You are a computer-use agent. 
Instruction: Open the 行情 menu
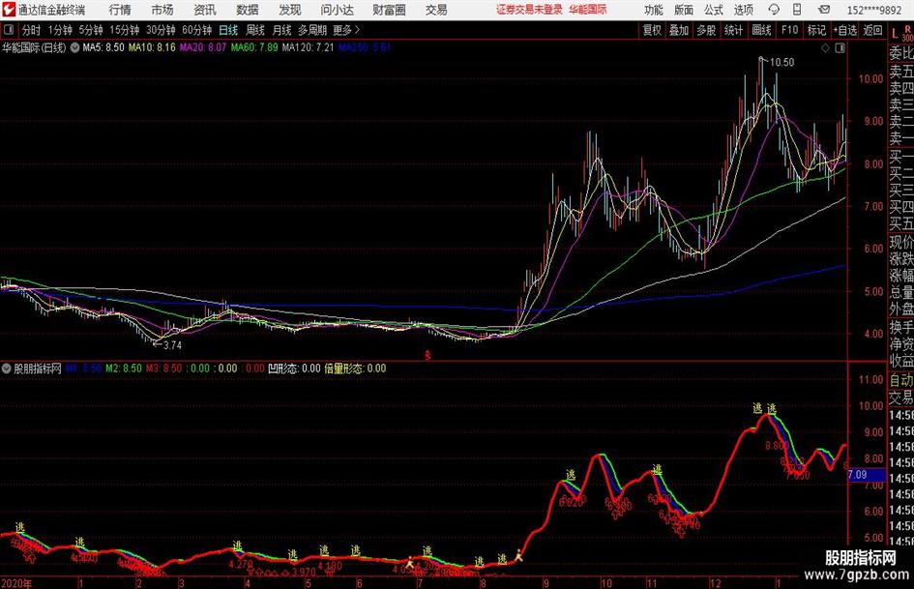120,10
